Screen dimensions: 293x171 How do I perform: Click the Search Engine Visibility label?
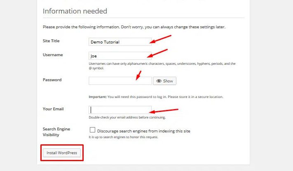pos(56,132)
